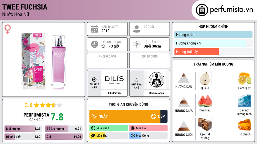Screen dimensions: 257x144
Task: Click the Độ lưu hương 6.21 score bar
Action: tap(64, 129)
